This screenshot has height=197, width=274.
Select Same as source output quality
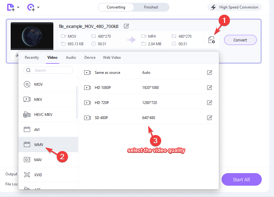(107, 72)
